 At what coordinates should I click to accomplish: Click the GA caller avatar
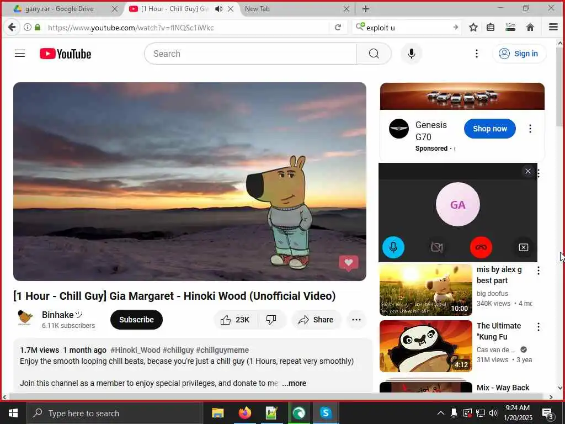tap(457, 204)
